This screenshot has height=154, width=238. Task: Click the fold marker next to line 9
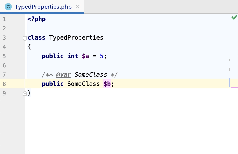(25, 93)
